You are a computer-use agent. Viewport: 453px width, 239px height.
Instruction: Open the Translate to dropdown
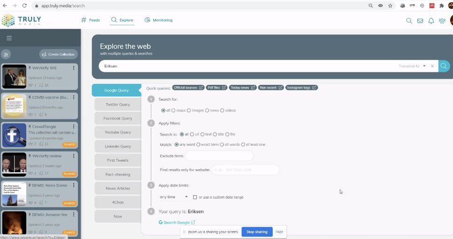(412, 66)
